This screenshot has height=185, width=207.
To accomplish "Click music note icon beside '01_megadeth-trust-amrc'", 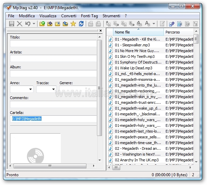I will pos(110,102).
